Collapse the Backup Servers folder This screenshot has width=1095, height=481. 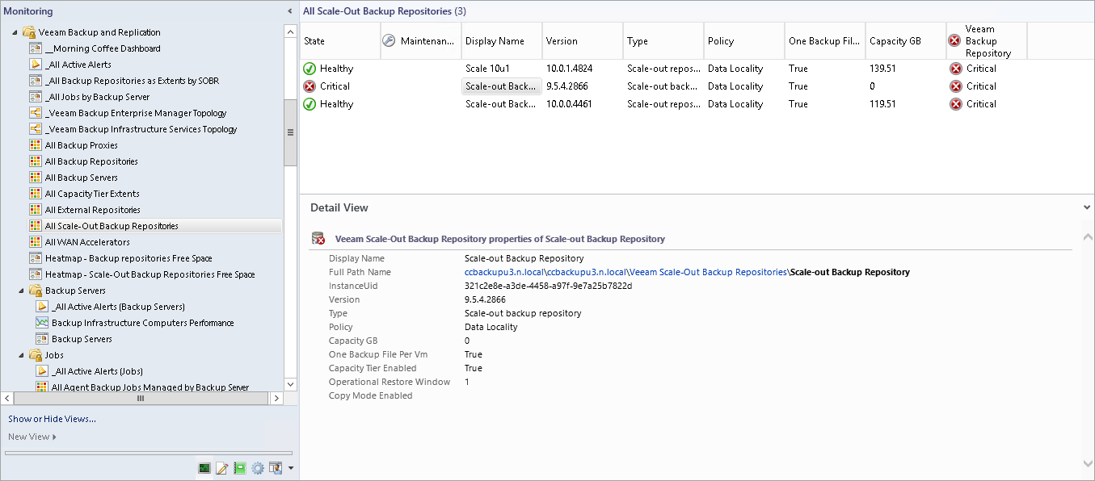coord(21,291)
